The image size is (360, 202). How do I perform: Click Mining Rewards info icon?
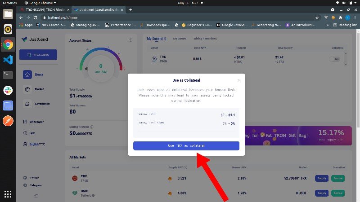point(92,127)
